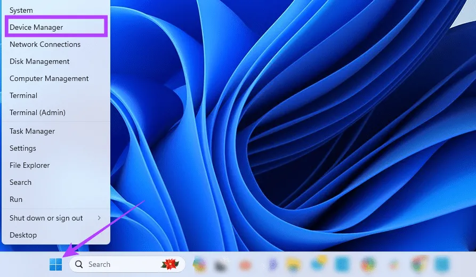Open Settings from the power menu
Image resolution: width=476 pixels, height=277 pixels.
click(23, 148)
